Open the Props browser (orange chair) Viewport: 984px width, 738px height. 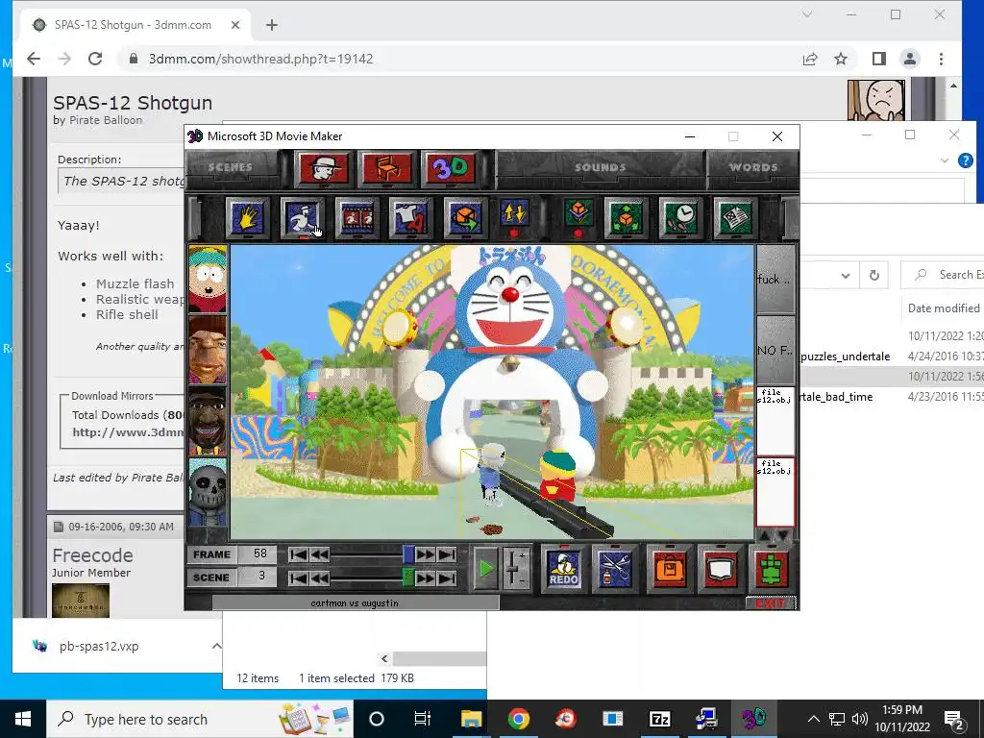pyautogui.click(x=387, y=168)
